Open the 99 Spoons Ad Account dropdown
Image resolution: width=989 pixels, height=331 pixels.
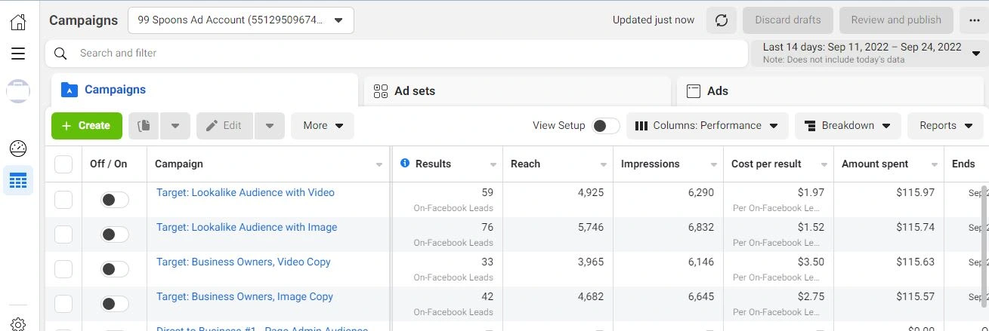point(241,20)
